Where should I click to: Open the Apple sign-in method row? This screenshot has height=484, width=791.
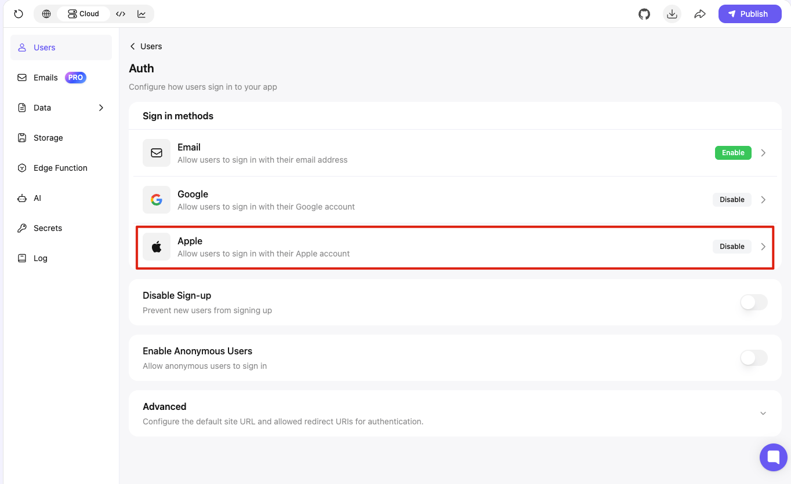pyautogui.click(x=455, y=247)
